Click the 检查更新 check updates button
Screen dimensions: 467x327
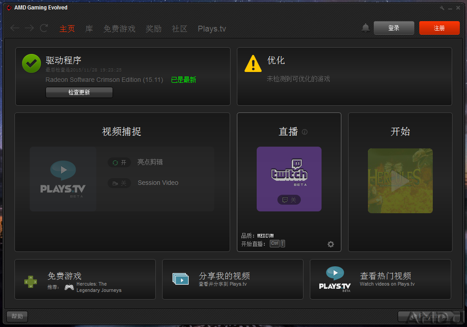79,92
